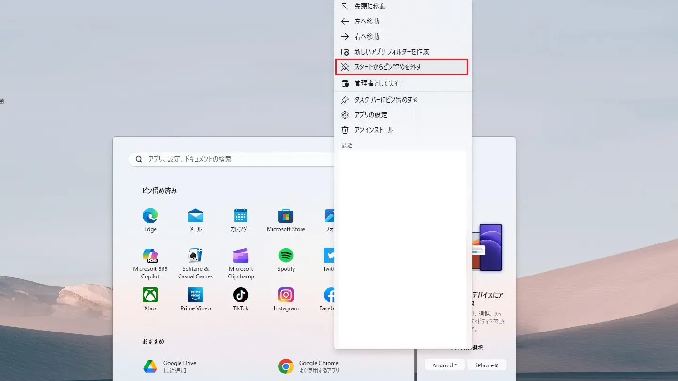Choose 右へ移動 menu entry

click(403, 37)
